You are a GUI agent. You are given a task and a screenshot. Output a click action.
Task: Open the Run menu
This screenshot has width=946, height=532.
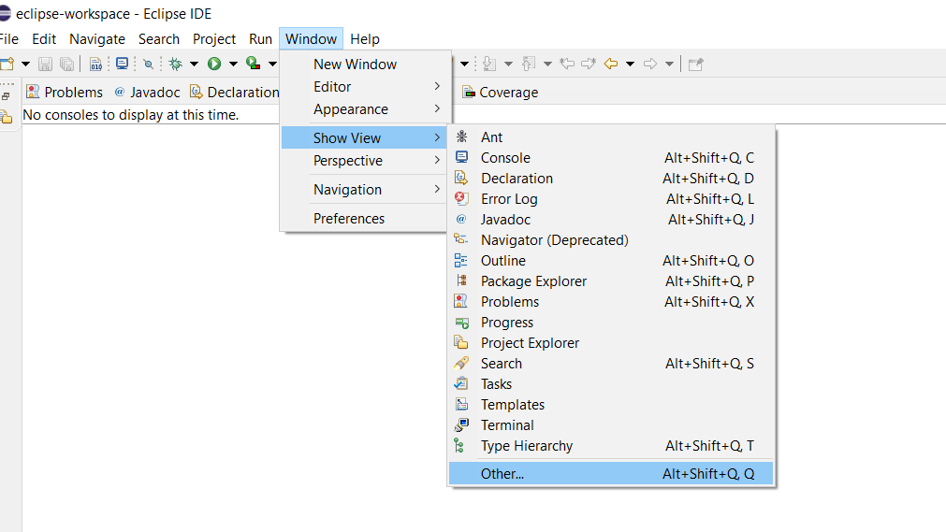point(261,39)
